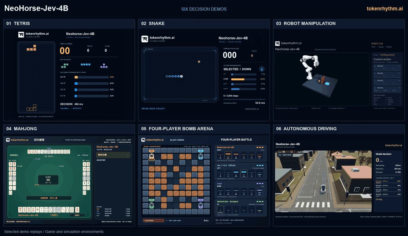This screenshot has height=236, width=408.
Task: Select the Clear tab in Robot Lab
Action: point(381,47)
